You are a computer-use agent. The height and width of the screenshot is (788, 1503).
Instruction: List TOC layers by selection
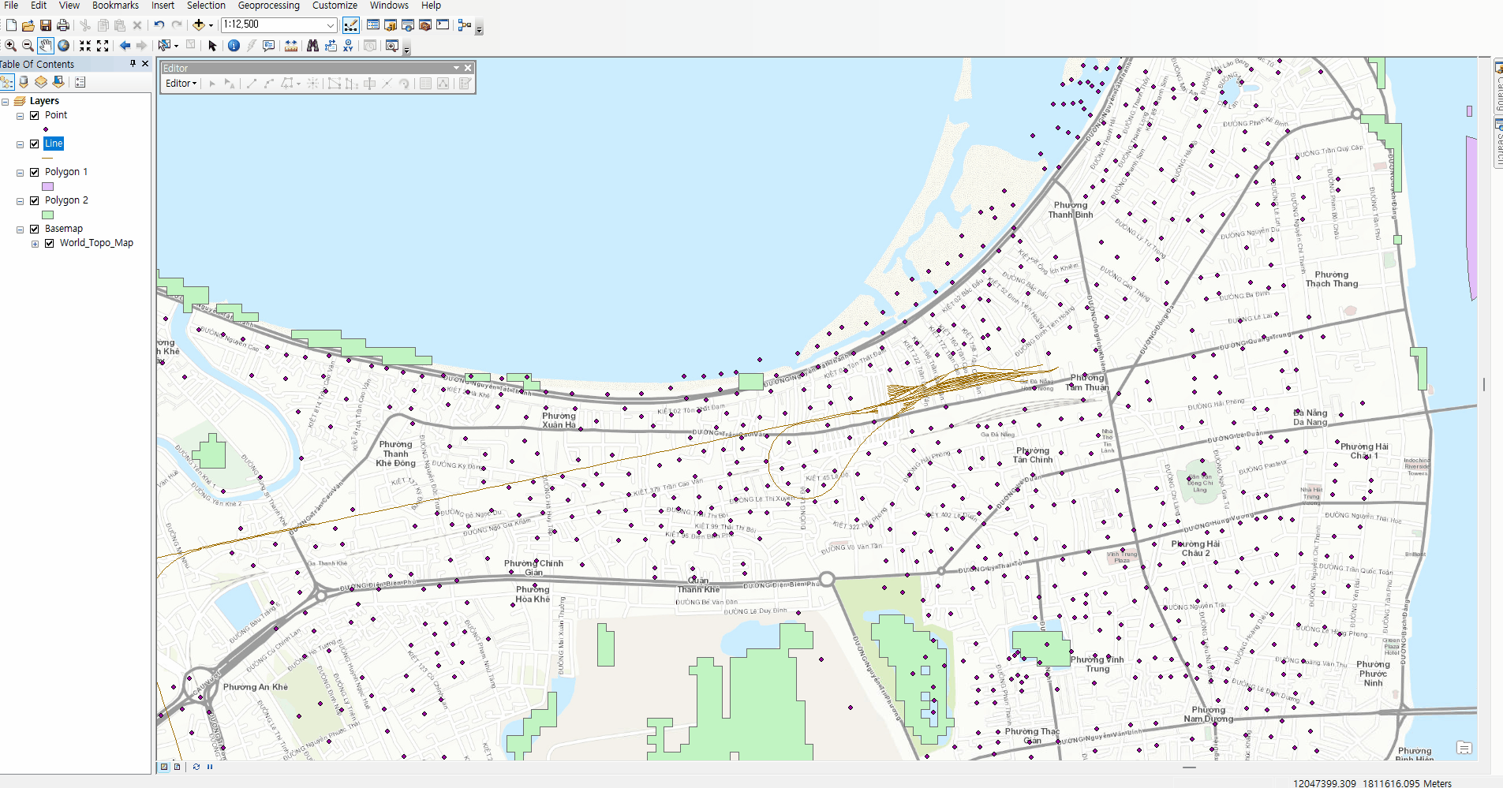[58, 82]
